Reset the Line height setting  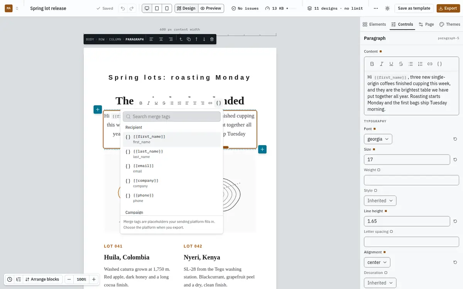[455, 221]
